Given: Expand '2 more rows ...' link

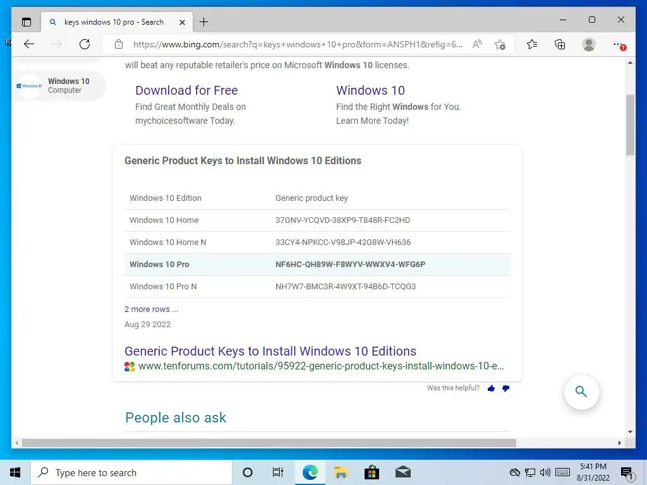Looking at the screenshot, I should tap(152, 309).
